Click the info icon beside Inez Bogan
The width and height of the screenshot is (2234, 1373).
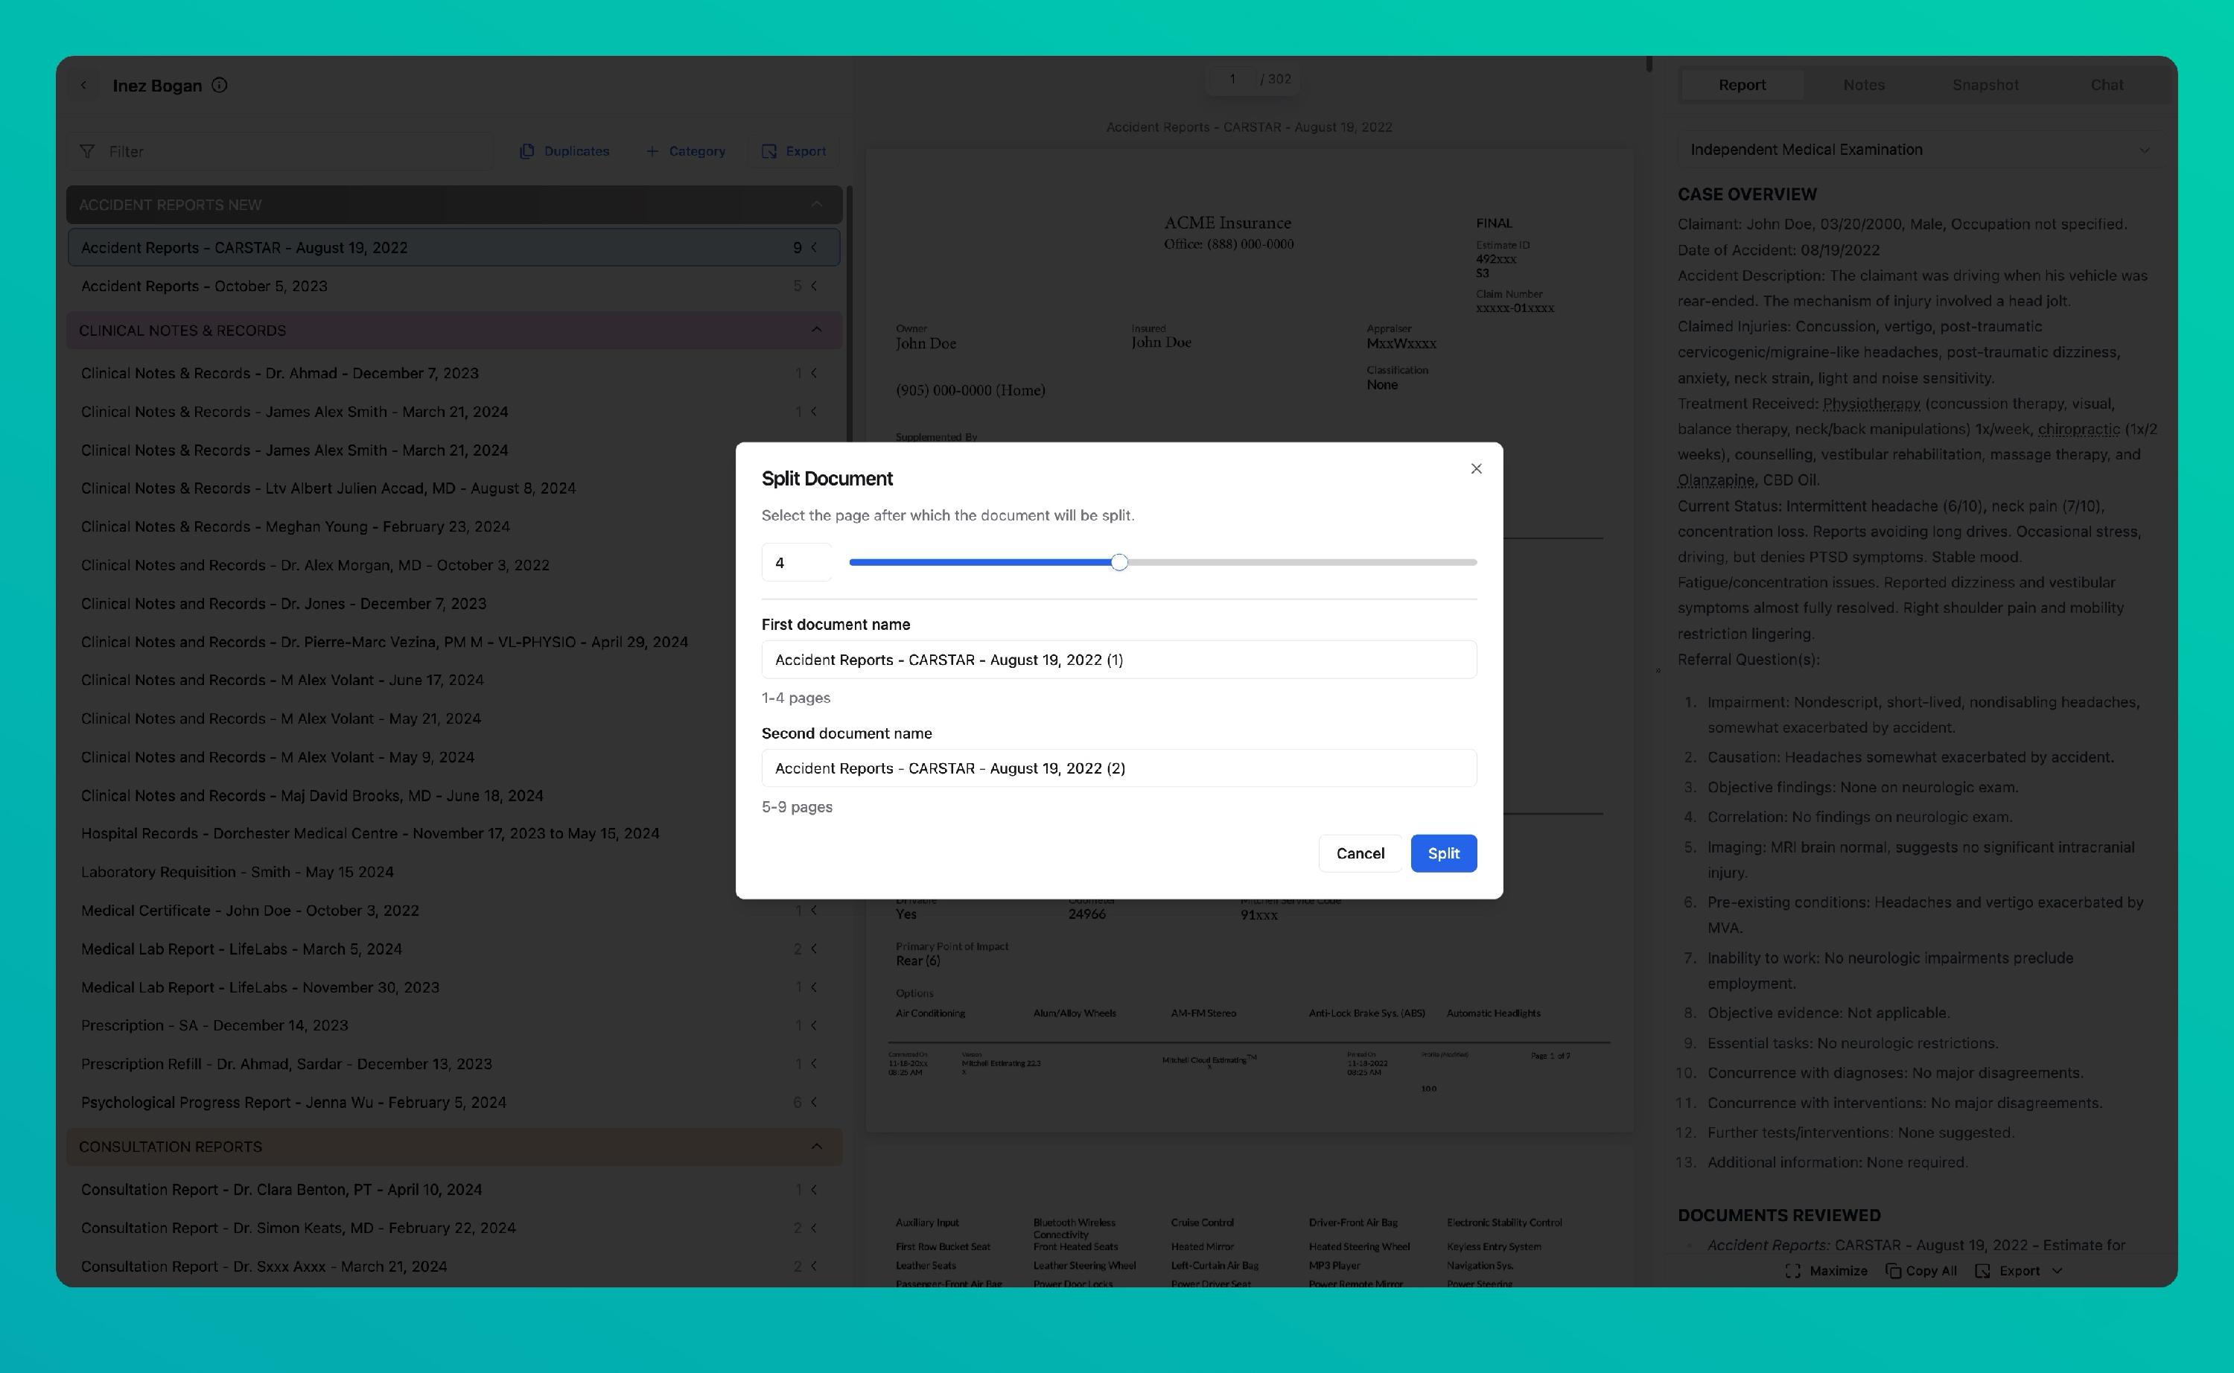pyautogui.click(x=220, y=86)
